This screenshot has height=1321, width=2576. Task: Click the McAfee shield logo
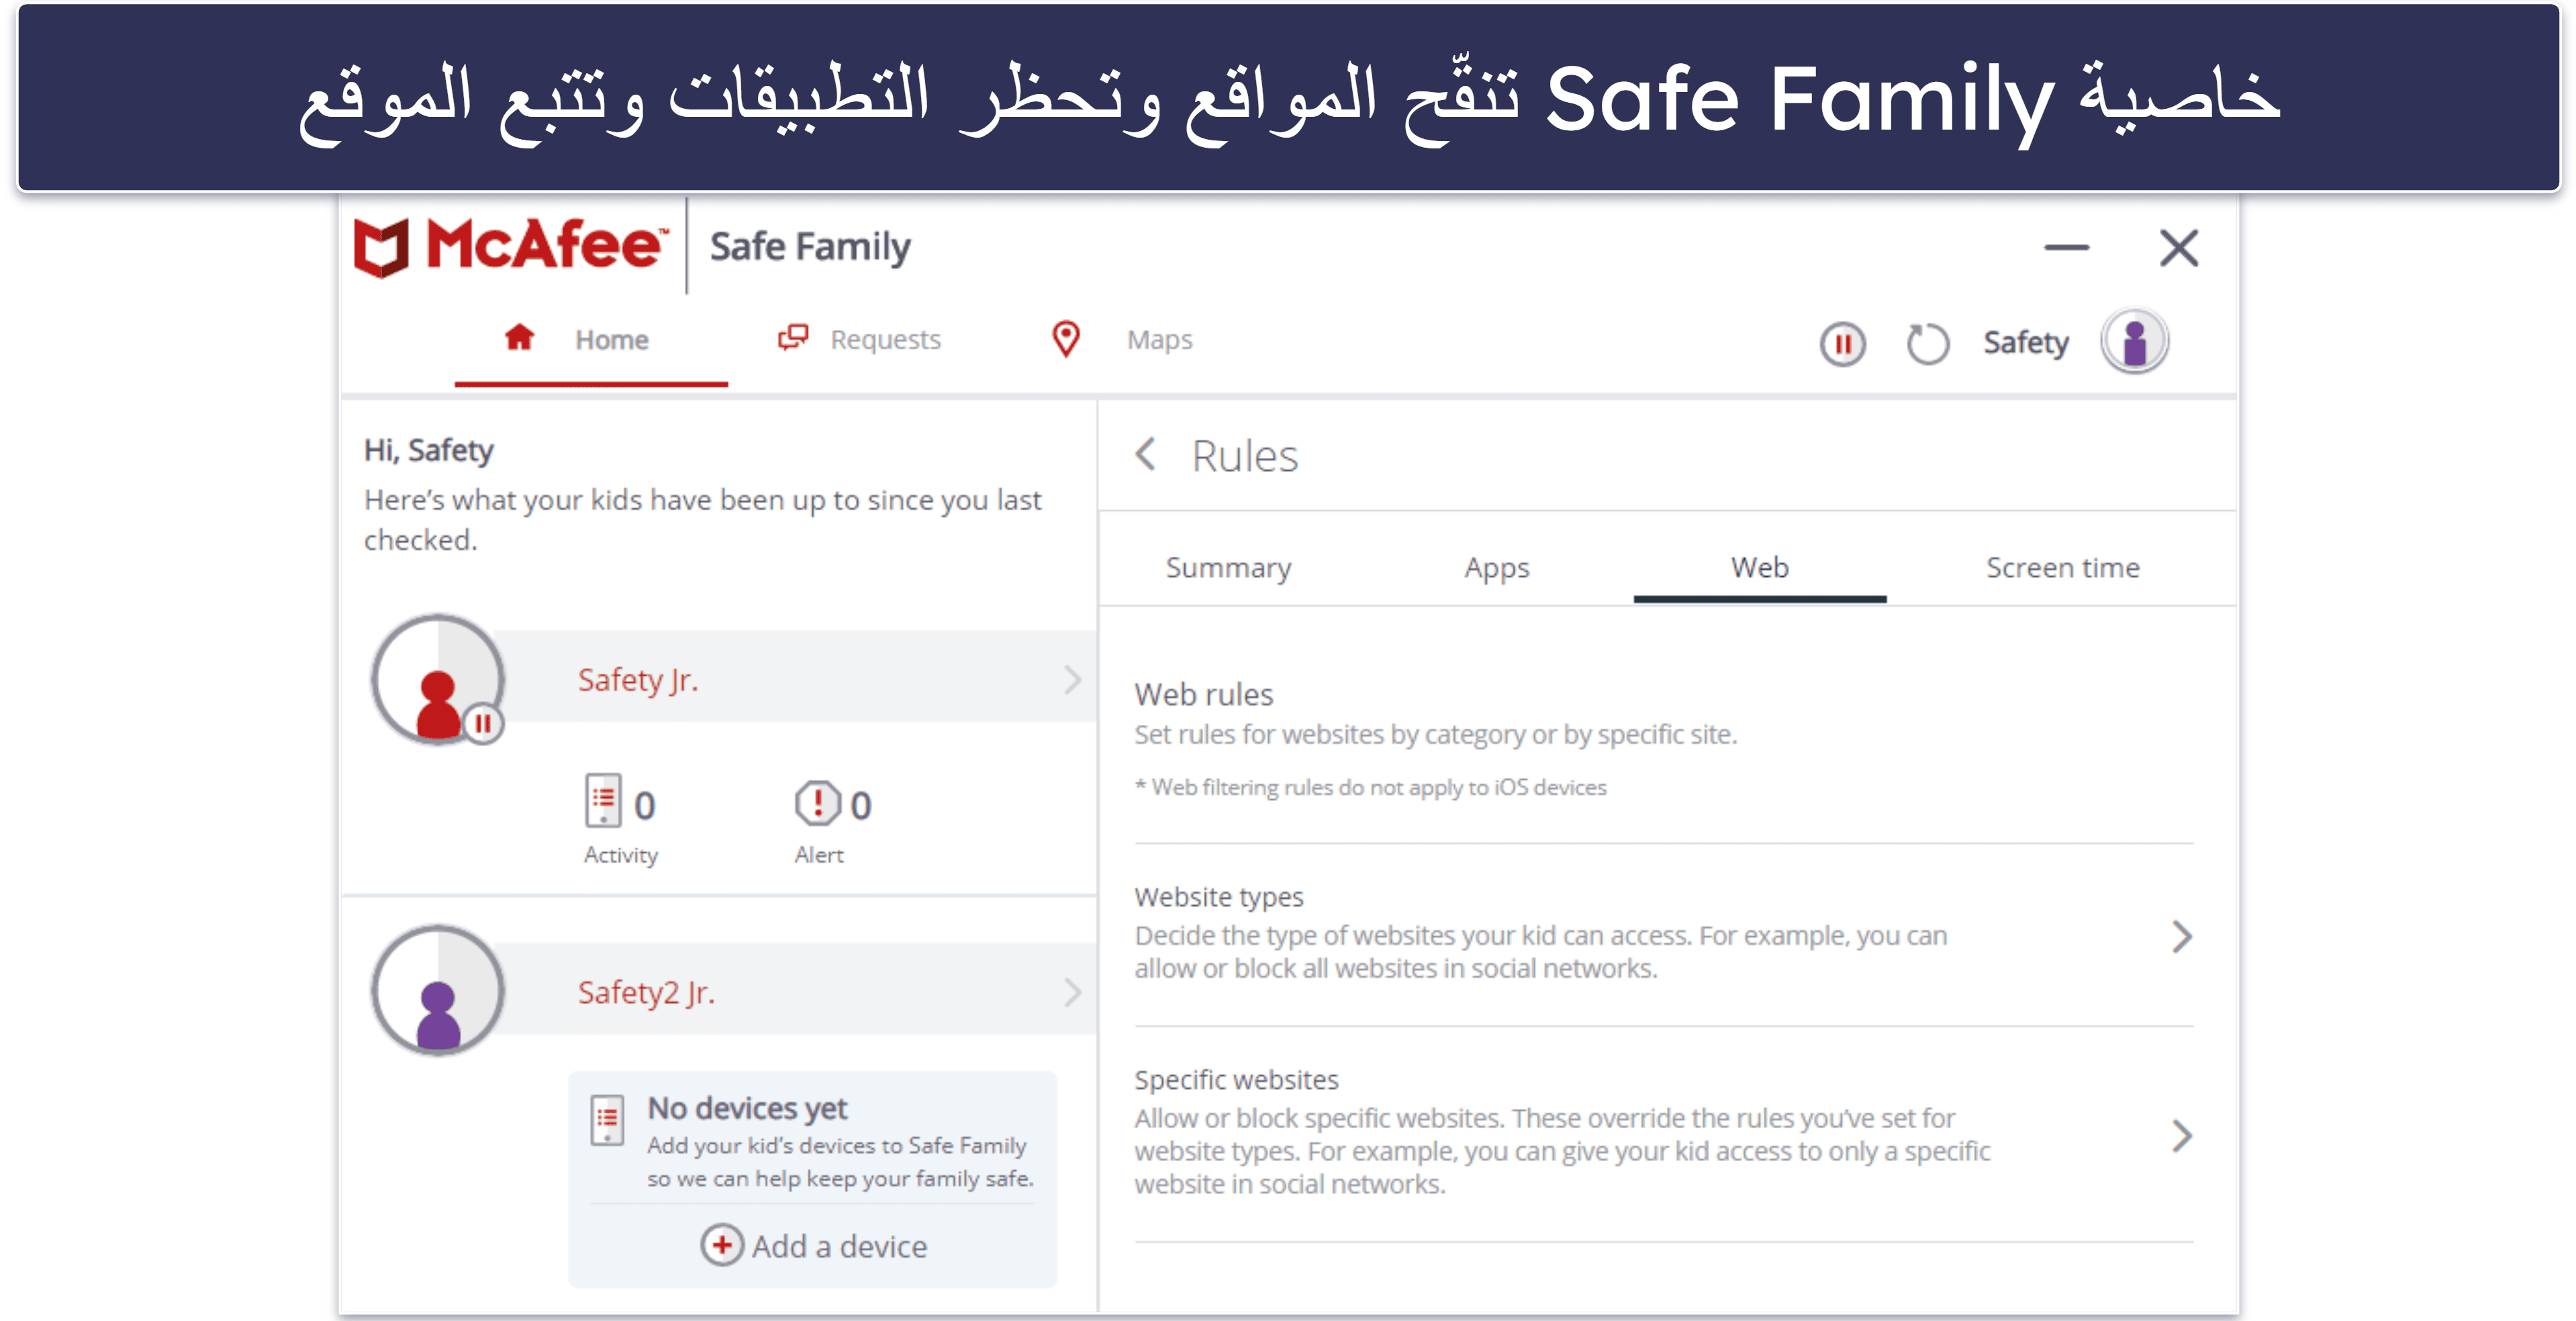(381, 247)
